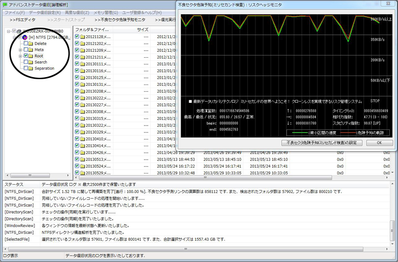Uncheck the 20121202 folder row checkbox

(x=77, y=43)
